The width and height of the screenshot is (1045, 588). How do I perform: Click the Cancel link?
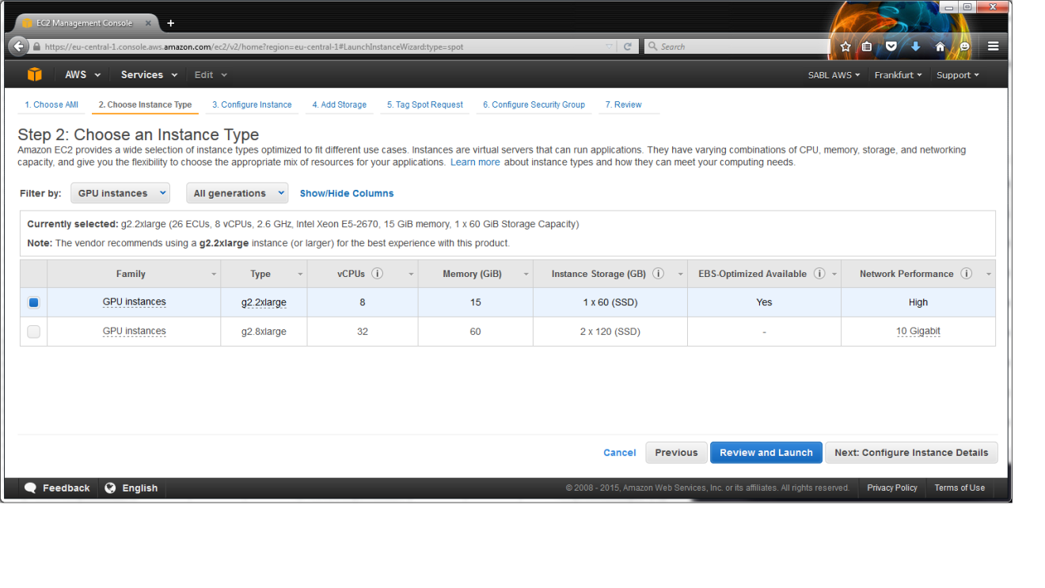point(620,453)
